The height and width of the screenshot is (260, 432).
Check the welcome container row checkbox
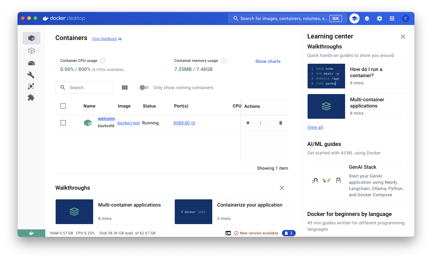[x=63, y=123]
